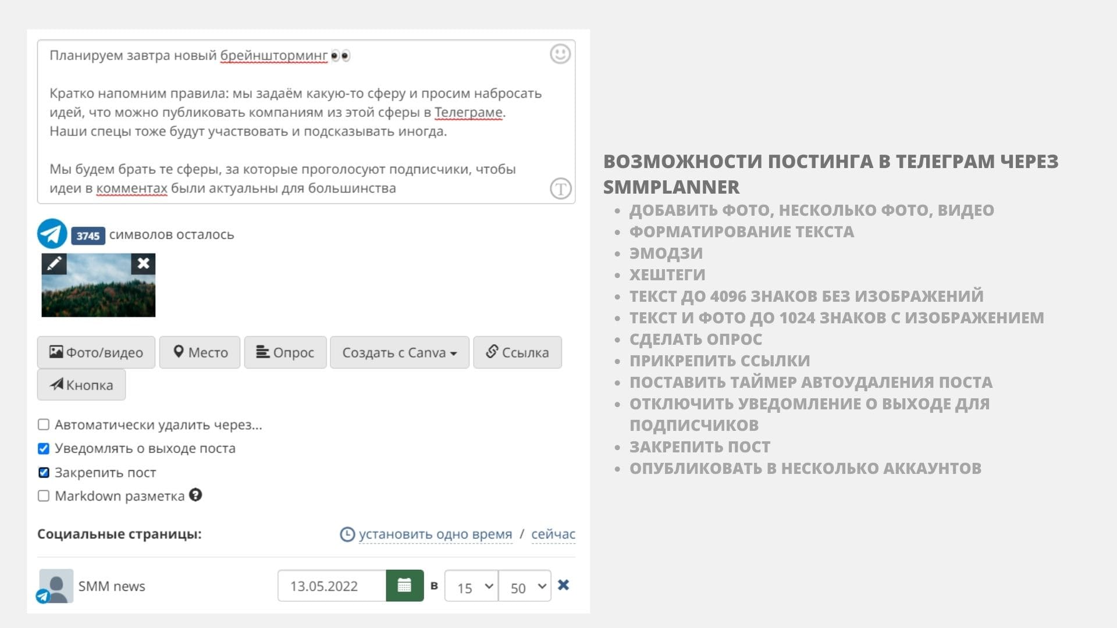Image resolution: width=1117 pixels, height=628 pixels.
Task: Click ОПУБЛИКОВАТЬ В НЕСКОЛЬКО АККАУНТОВ bullet
Action: 805,468
